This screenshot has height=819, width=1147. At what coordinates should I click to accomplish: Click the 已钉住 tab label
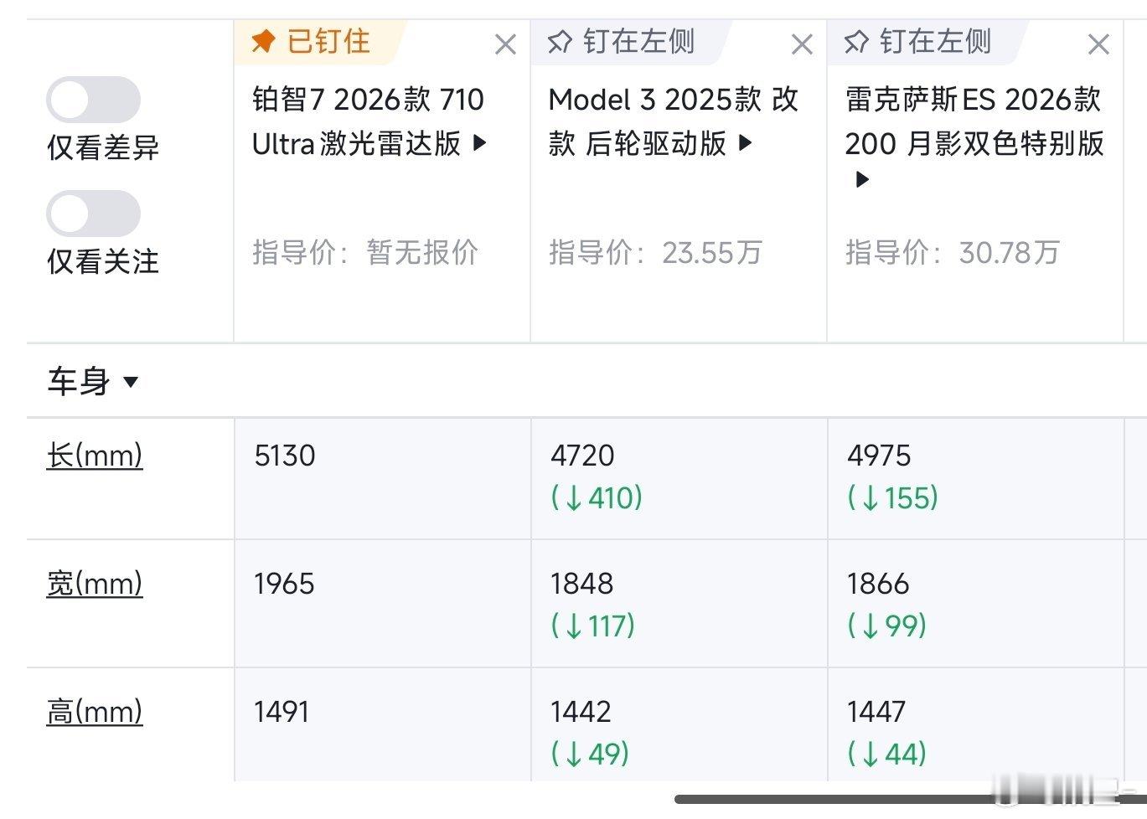coord(328,41)
